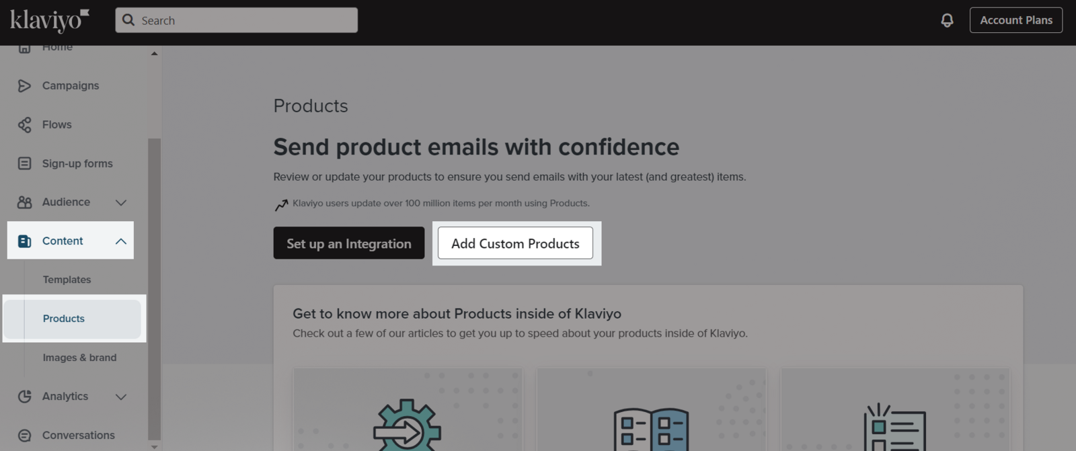Click the Flows icon in sidebar
The width and height of the screenshot is (1076, 451).
click(x=24, y=124)
